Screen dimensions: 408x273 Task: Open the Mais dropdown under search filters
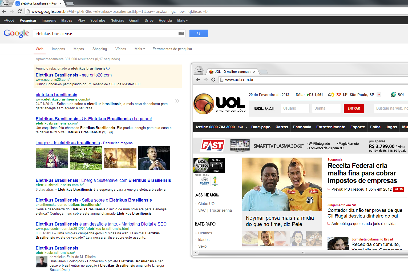click(x=140, y=49)
